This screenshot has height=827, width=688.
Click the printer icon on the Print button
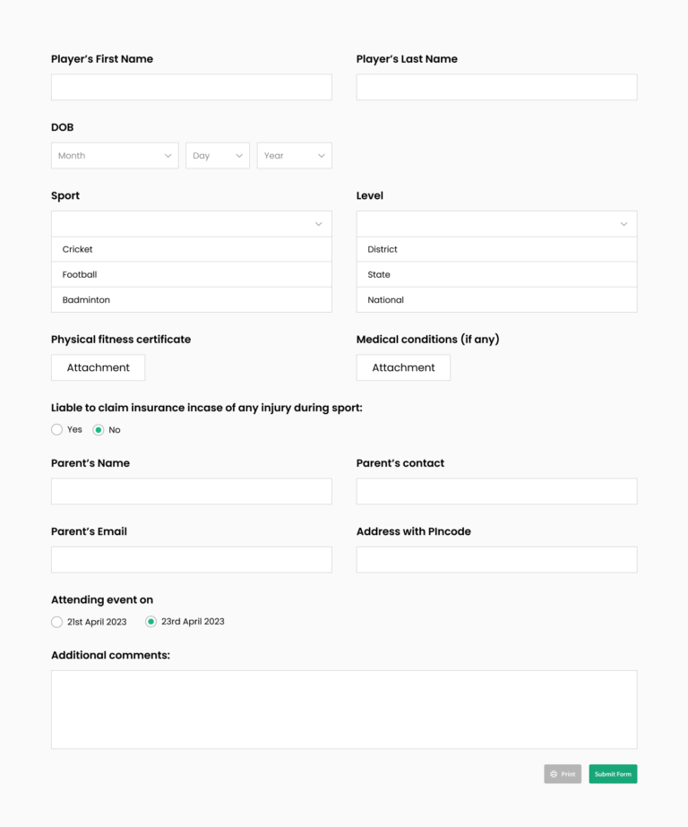coord(555,773)
